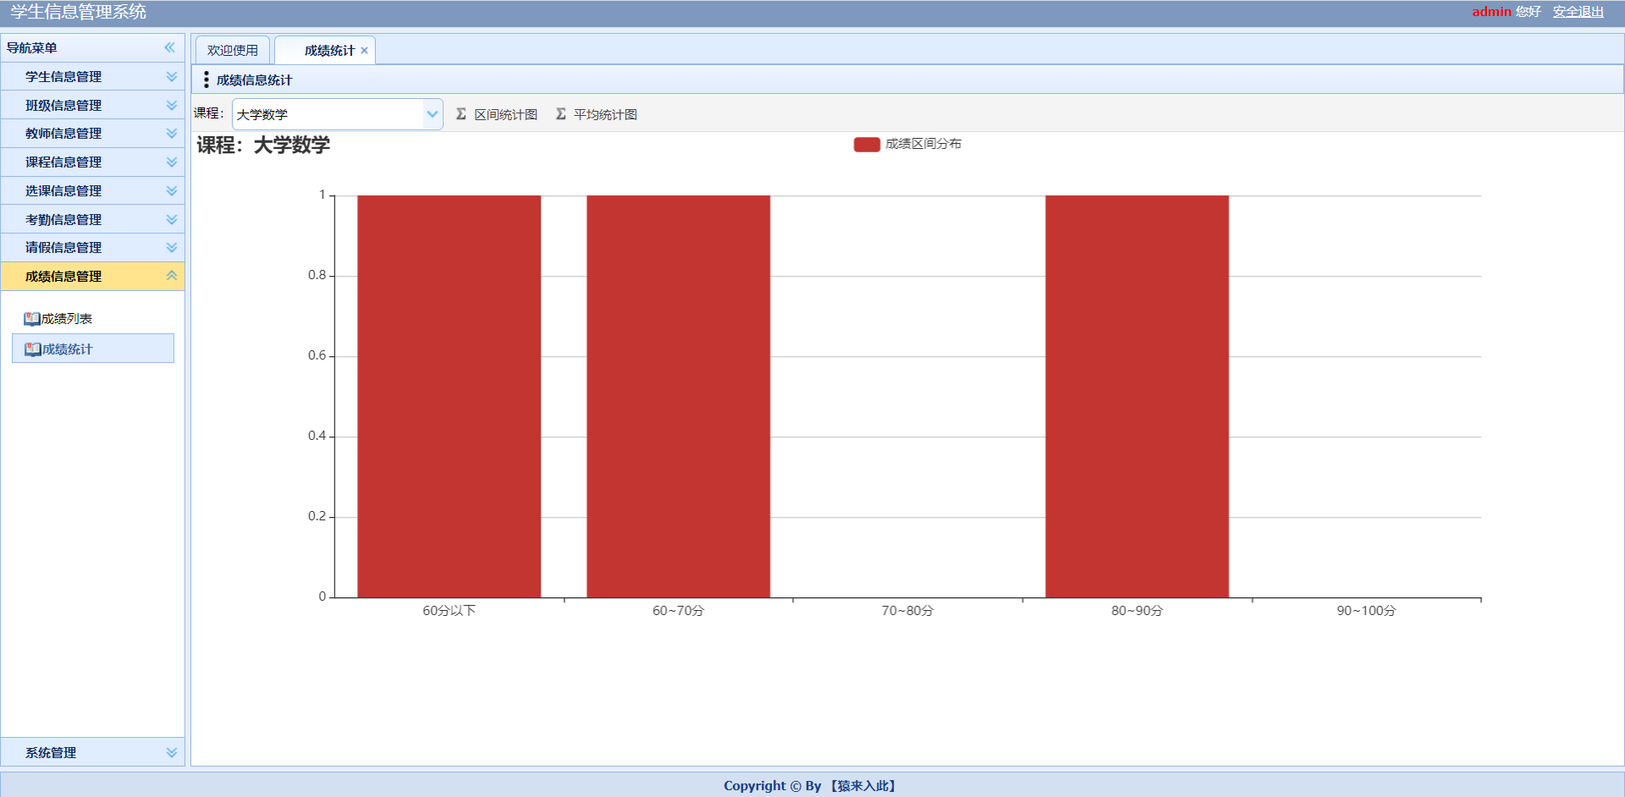The width and height of the screenshot is (1625, 797).
Task: Collapse the 成绩信息管理 section
Action: click(x=172, y=276)
